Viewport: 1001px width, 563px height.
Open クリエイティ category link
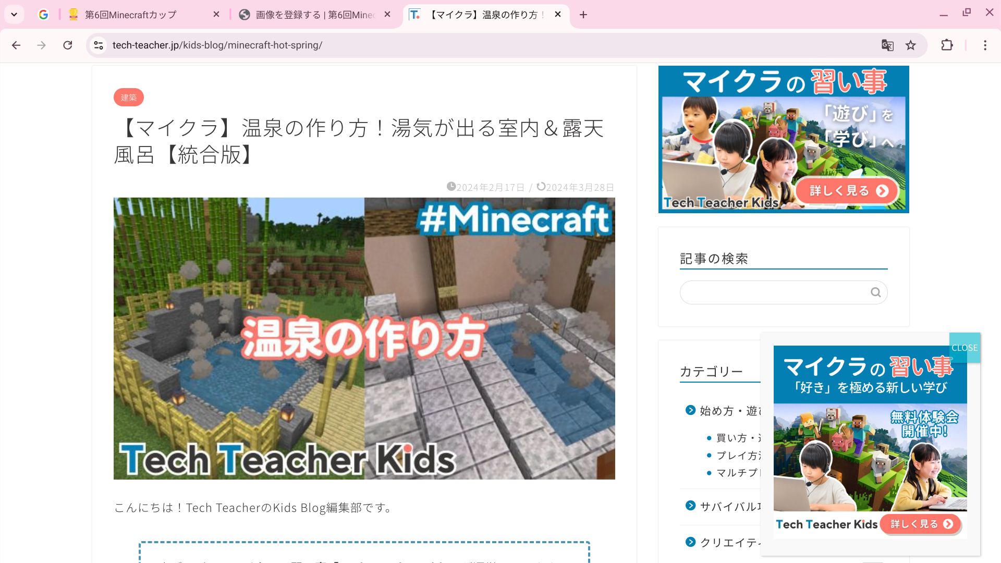(730, 543)
